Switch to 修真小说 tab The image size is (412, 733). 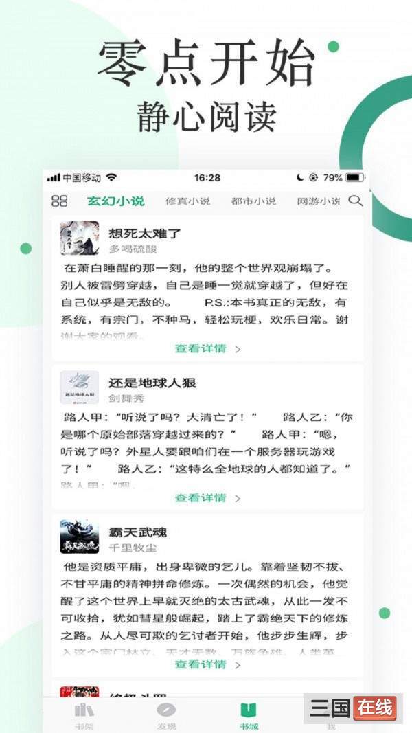(187, 201)
